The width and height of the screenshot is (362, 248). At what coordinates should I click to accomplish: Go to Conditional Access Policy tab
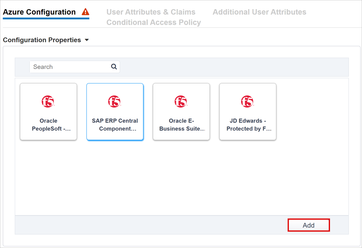coord(154,23)
